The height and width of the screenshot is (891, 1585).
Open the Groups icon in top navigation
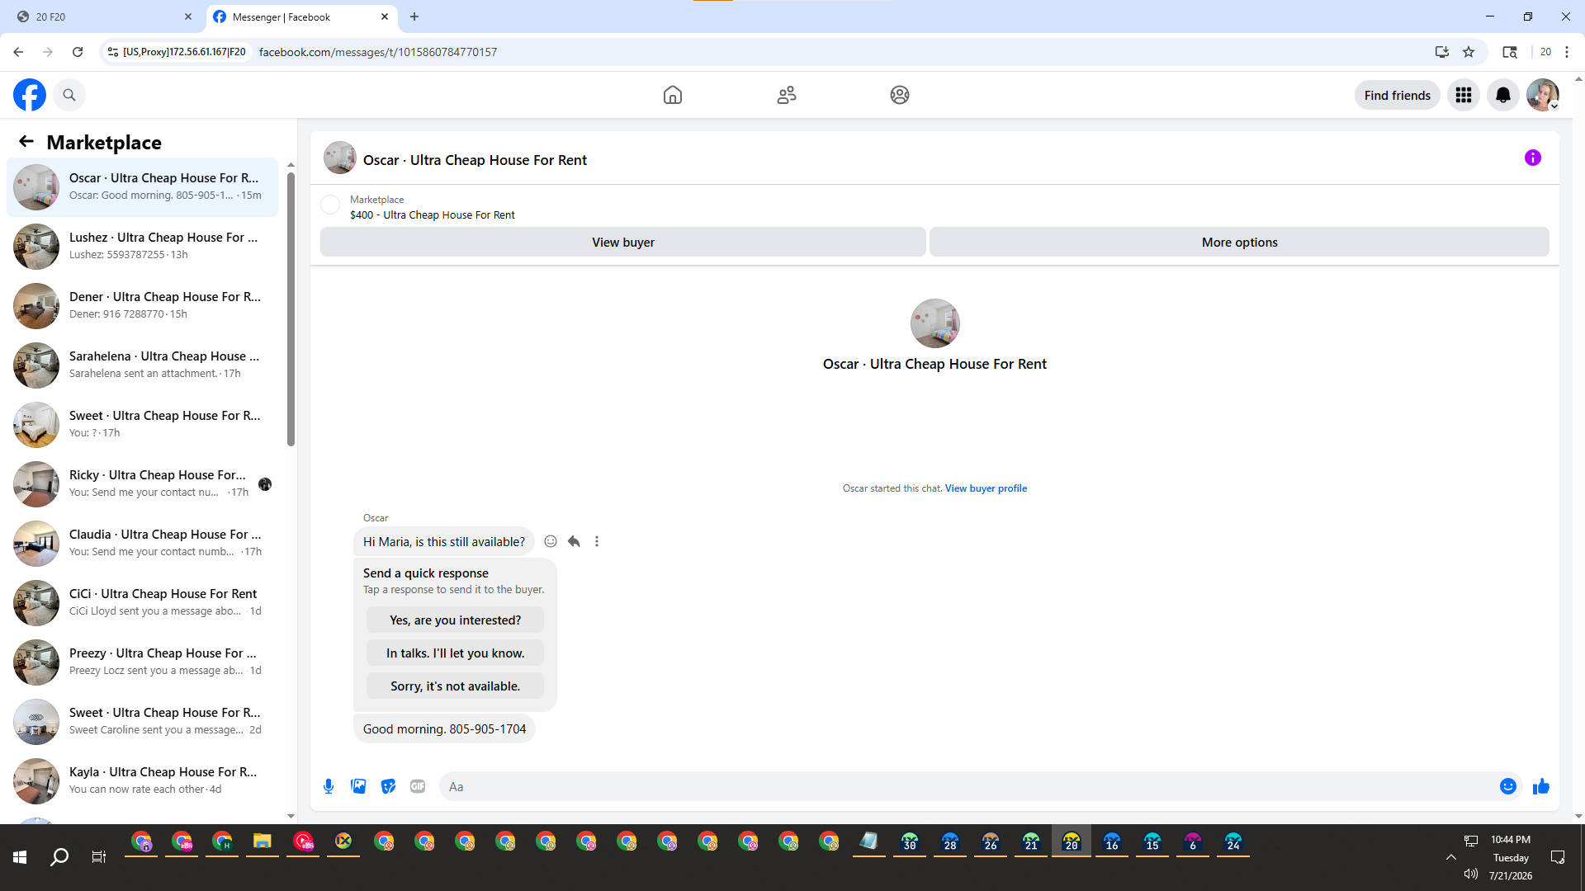(900, 95)
